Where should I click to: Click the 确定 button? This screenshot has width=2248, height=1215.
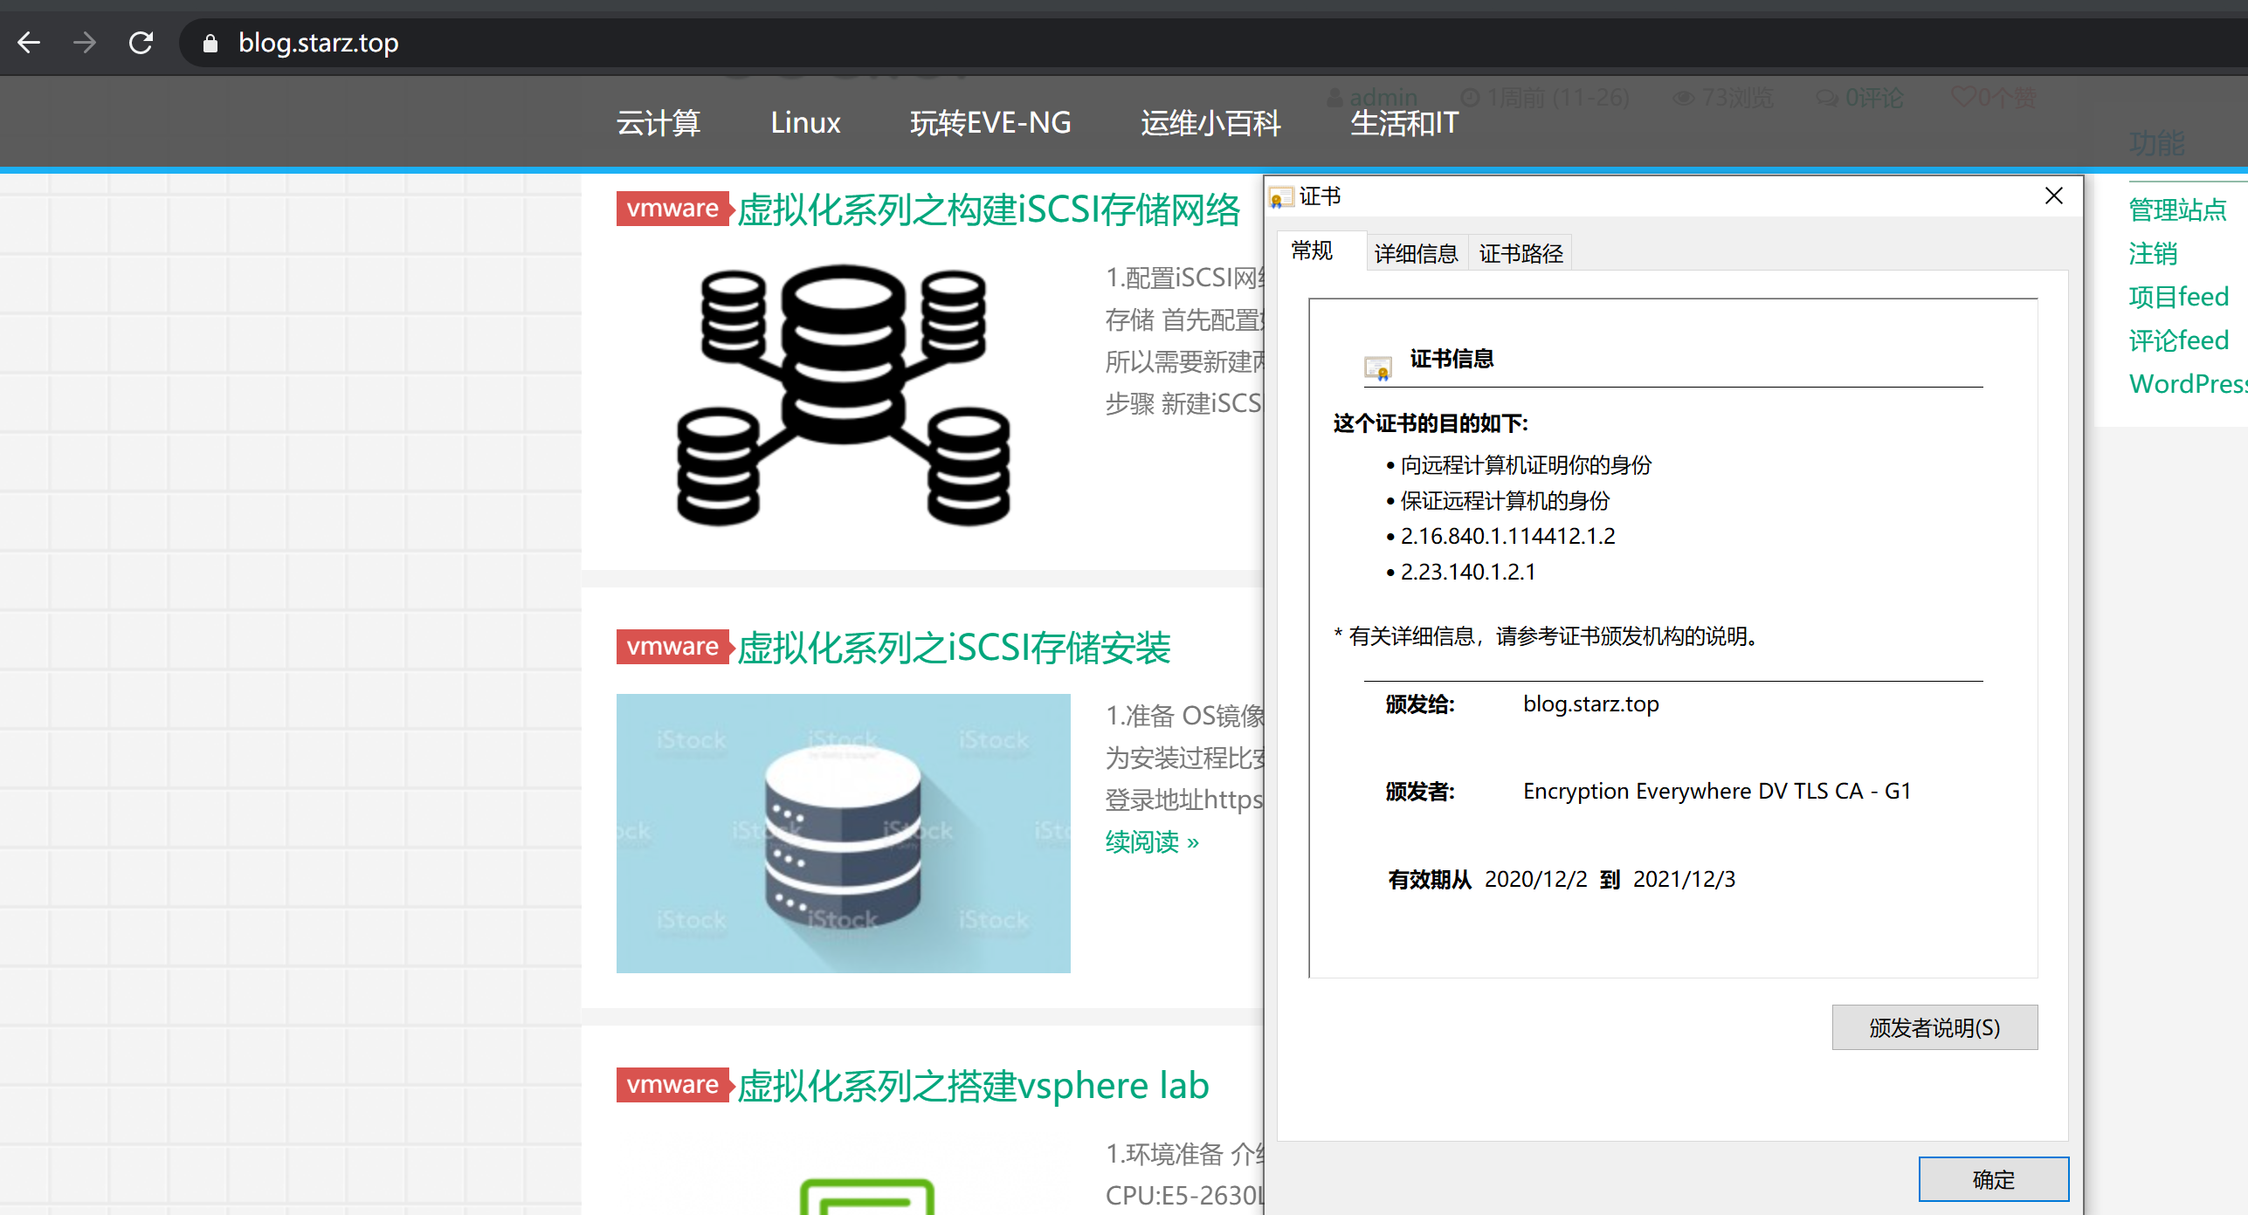click(1993, 1179)
